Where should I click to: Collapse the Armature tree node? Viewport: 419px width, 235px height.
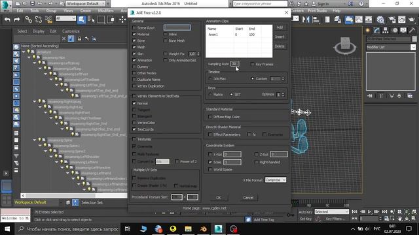click(x=24, y=52)
